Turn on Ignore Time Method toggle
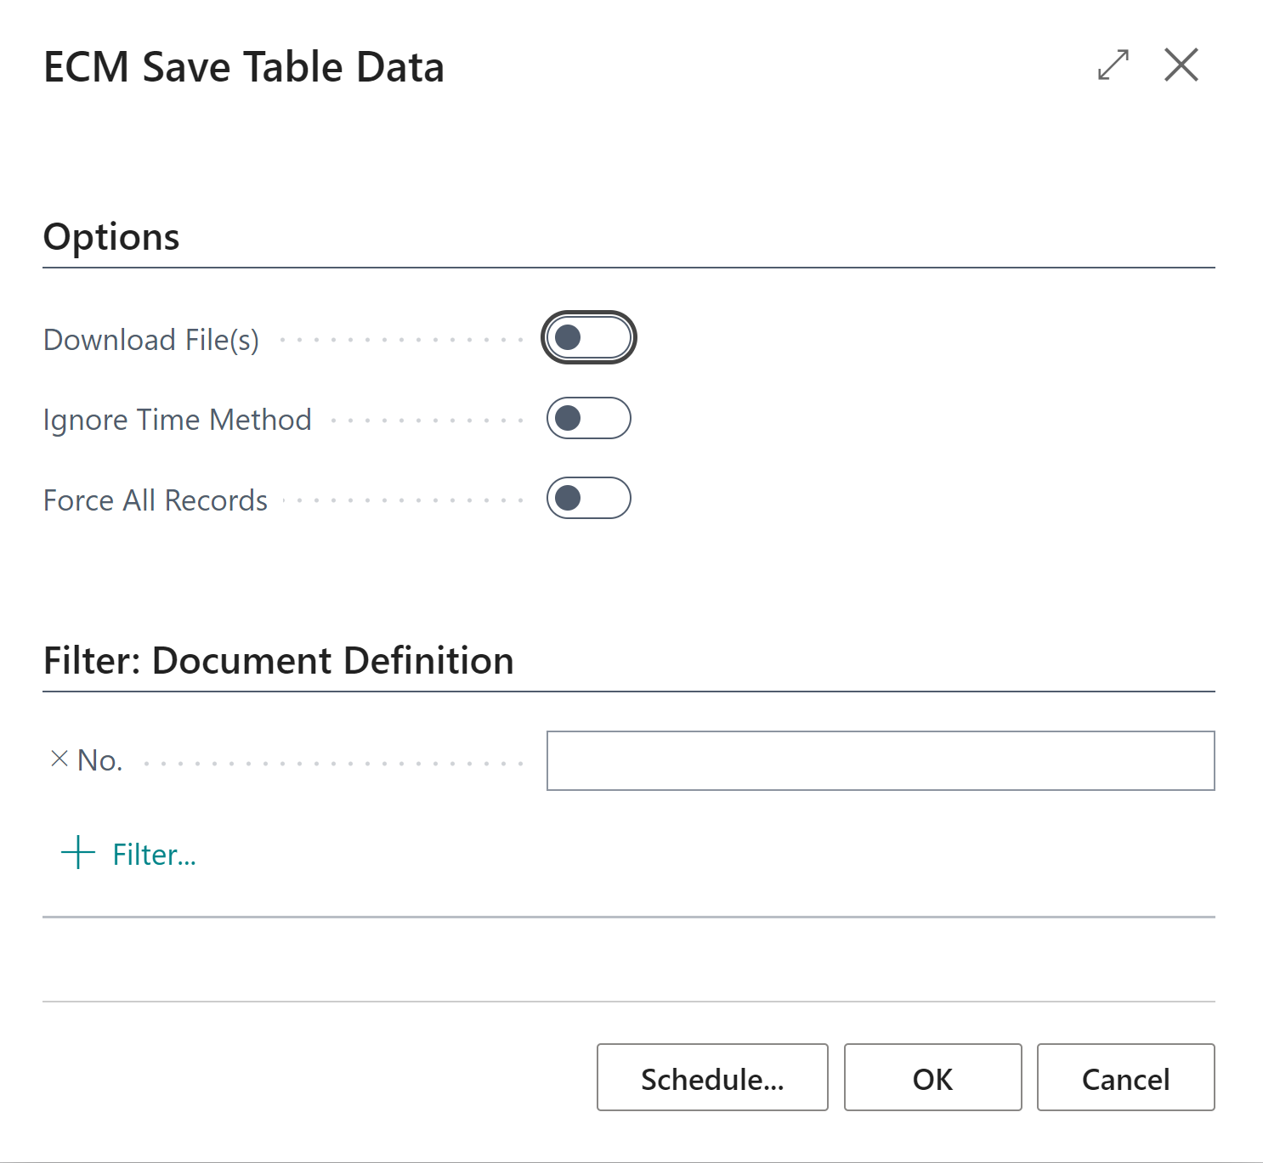This screenshot has height=1163, width=1263. pos(588,418)
